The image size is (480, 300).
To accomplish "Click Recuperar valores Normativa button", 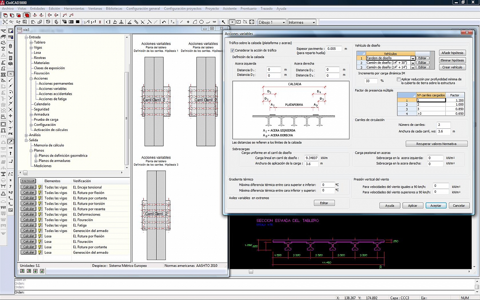I will [436, 144].
